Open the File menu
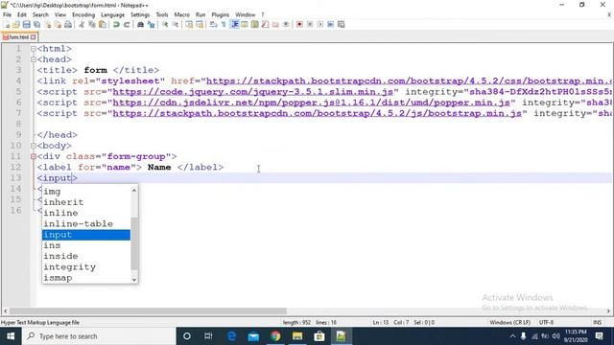 tap(7, 15)
